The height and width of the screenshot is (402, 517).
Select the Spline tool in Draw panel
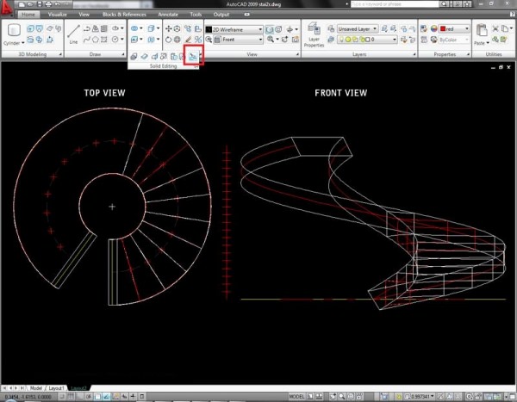[86, 40]
